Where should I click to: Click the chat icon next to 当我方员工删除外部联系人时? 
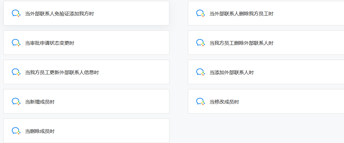point(200,43)
